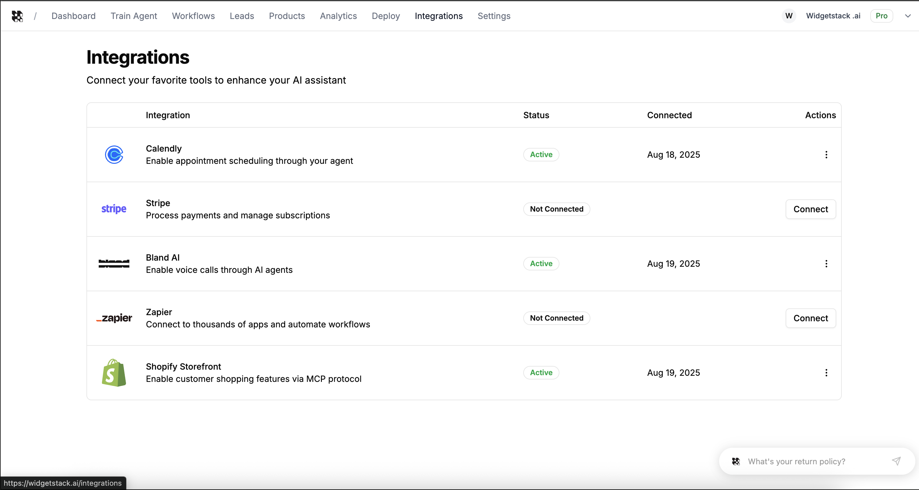919x490 pixels.
Task: Expand the account chevron dropdown
Action: [x=908, y=16]
